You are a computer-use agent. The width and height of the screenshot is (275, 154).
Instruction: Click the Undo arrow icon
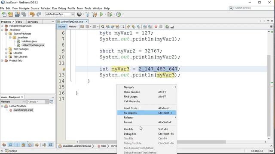(x=32, y=14)
